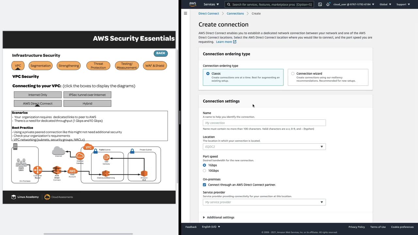Click the BACK button on slide
The height and width of the screenshot is (235, 418).
(x=161, y=53)
